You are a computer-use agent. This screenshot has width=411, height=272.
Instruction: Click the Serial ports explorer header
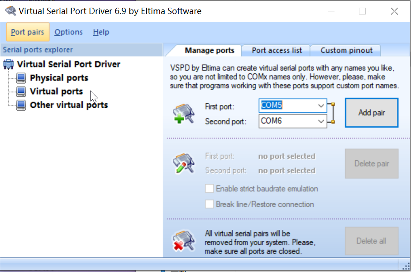coord(81,50)
